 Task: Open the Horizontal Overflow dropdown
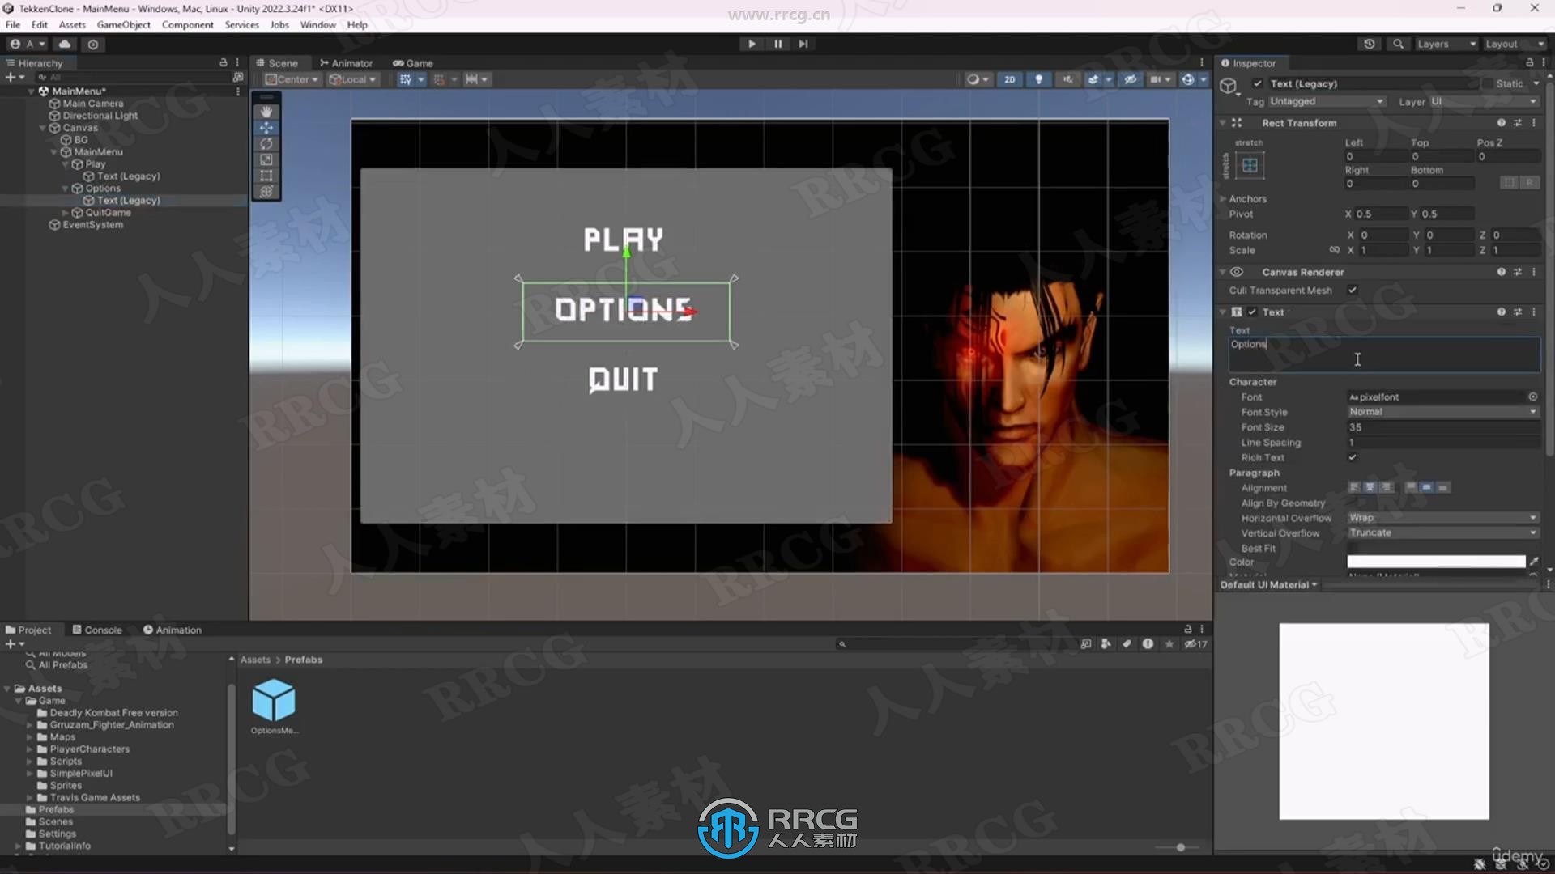[1442, 518]
